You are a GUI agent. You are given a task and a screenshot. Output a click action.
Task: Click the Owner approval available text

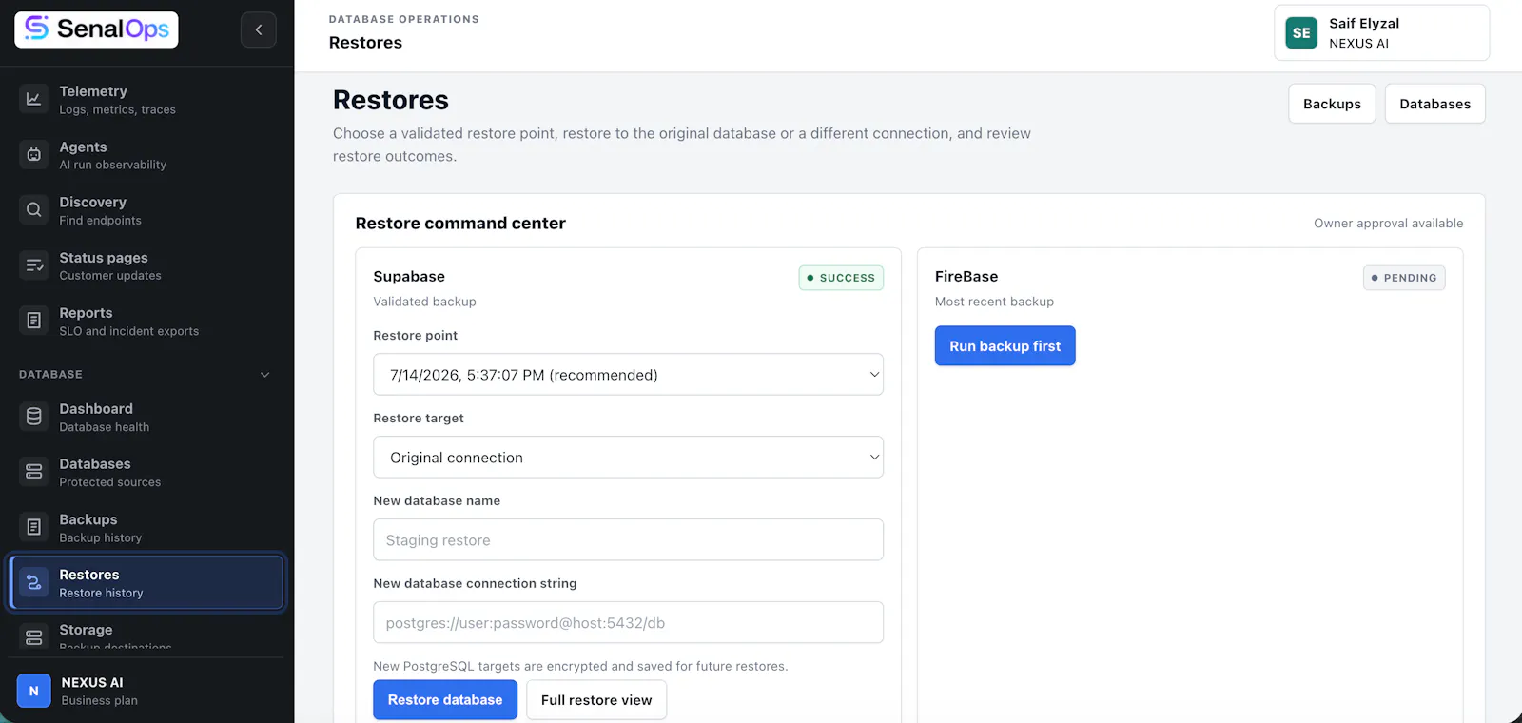1388,224
